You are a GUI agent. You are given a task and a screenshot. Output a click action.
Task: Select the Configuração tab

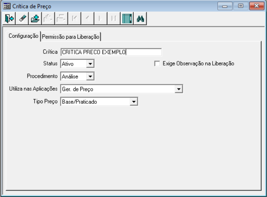pyautogui.click(x=23, y=36)
